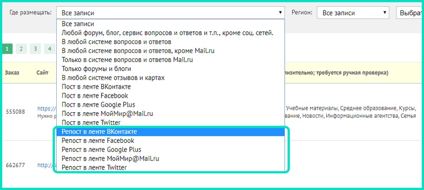This screenshot has width=424, height=190.
Task: Select 'В любой системе отзывов и картах'
Action: point(170,78)
